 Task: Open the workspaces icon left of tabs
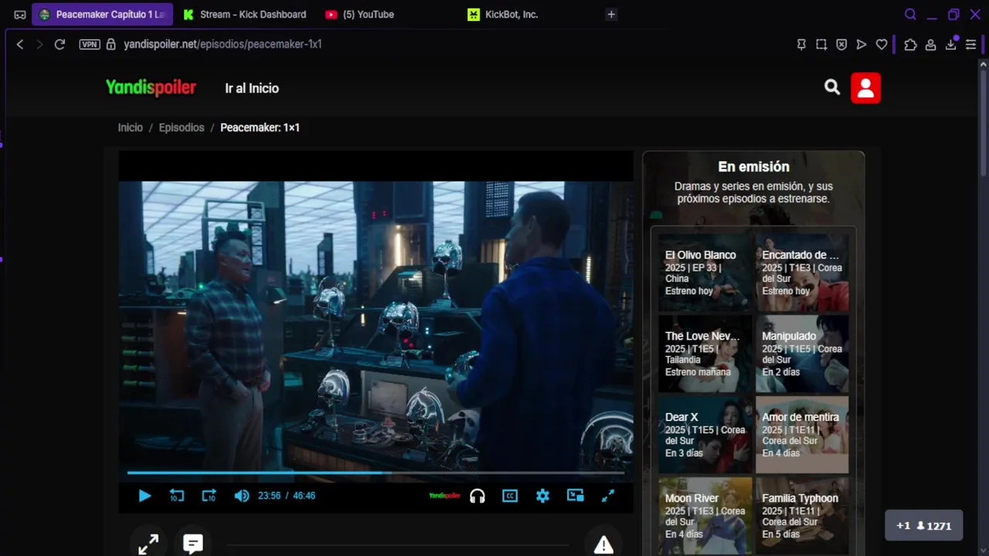coord(20,14)
